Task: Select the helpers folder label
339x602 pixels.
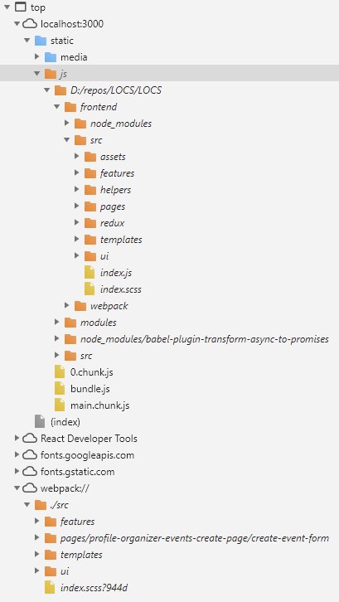Action: (x=115, y=190)
